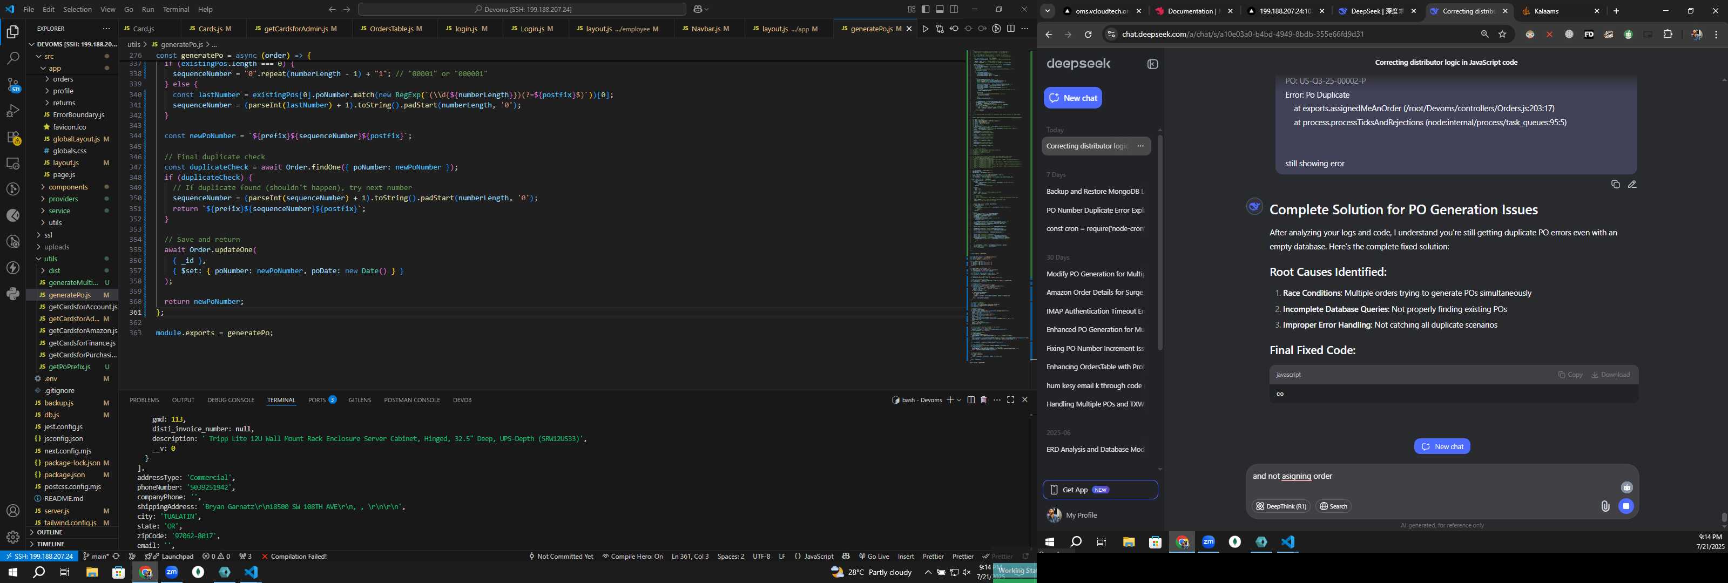The height and width of the screenshot is (583, 1728).
Task: Collapse the DeepSeek sidebar
Action: pos(1152,64)
